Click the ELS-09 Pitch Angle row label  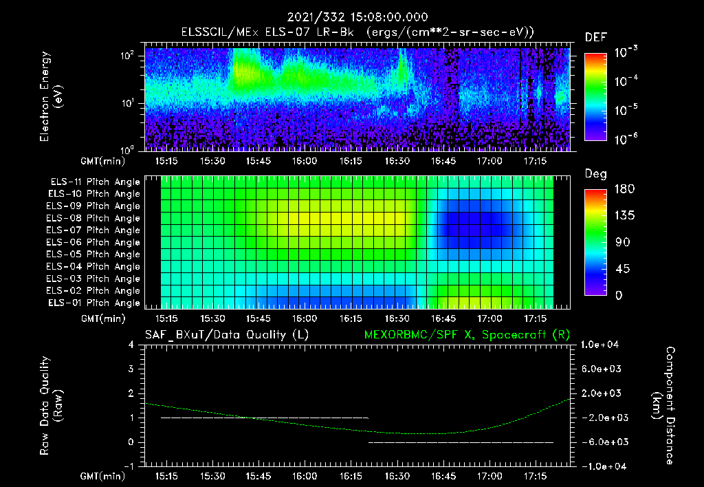(x=93, y=206)
